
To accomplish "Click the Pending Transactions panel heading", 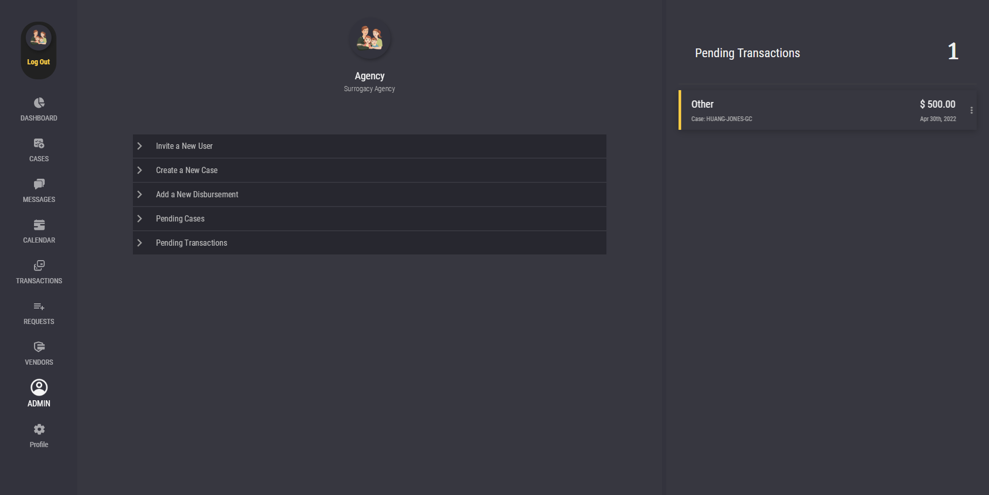I will point(747,53).
